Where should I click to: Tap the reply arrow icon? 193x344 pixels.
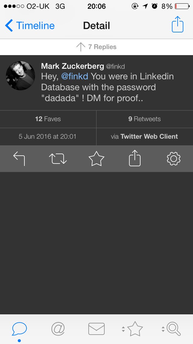point(19,159)
